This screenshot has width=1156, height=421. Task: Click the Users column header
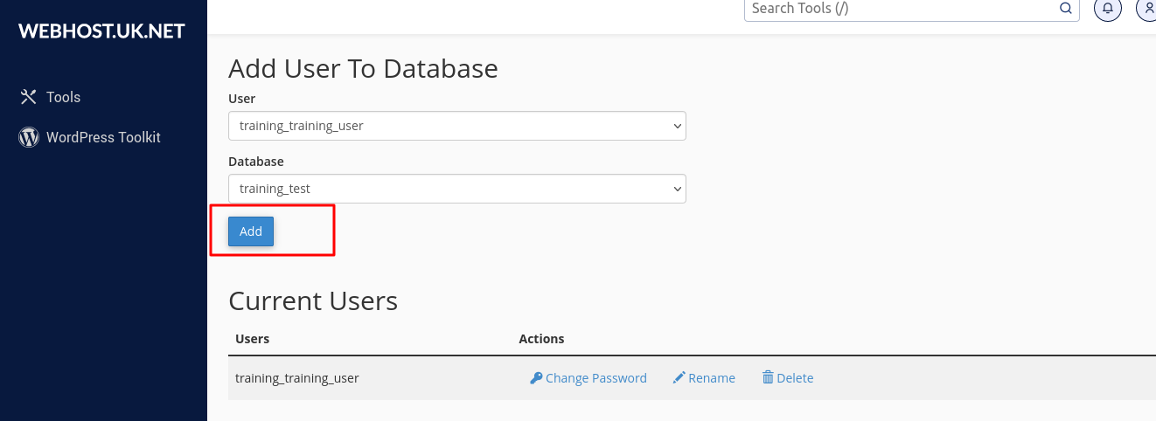click(x=253, y=339)
